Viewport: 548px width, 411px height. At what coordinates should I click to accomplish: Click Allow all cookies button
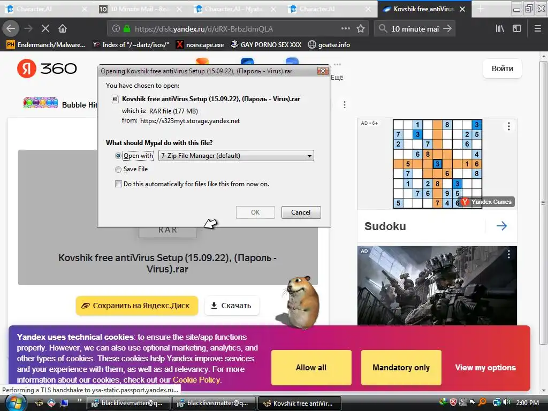point(311,368)
